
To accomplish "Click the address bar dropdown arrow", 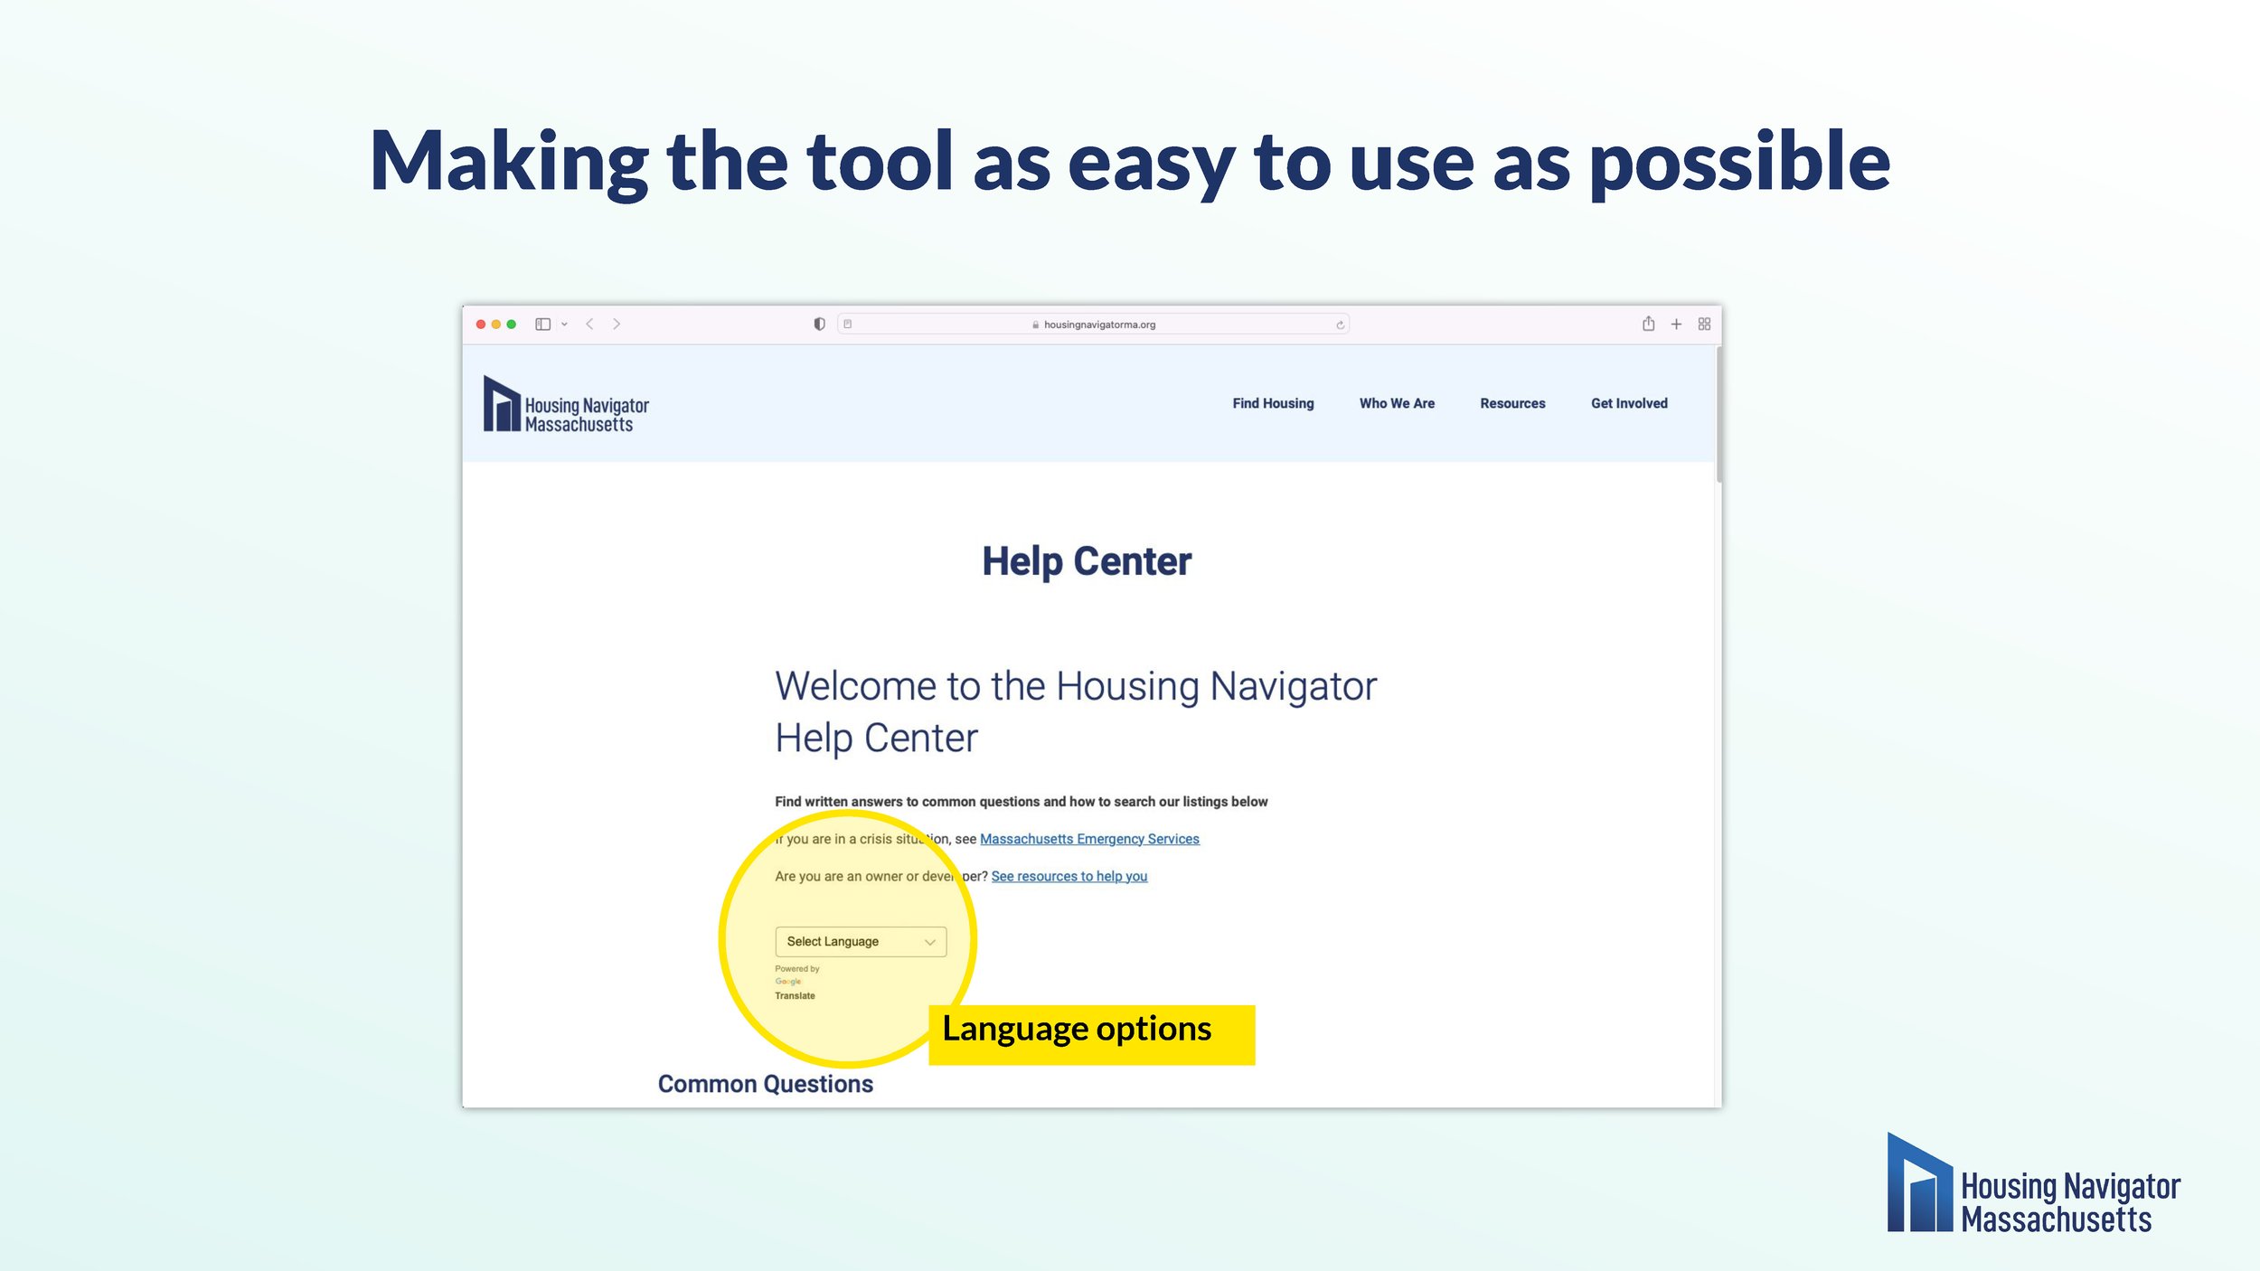I will coord(565,323).
